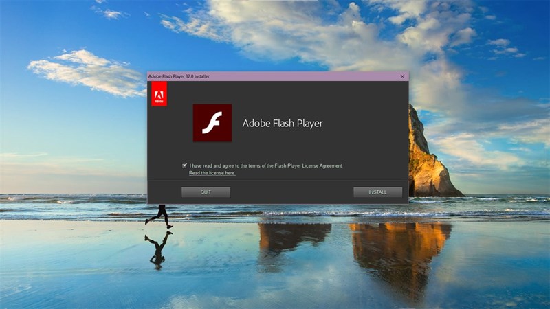Close the Flash Player installer window
This screenshot has height=309, width=550.
pos(402,76)
